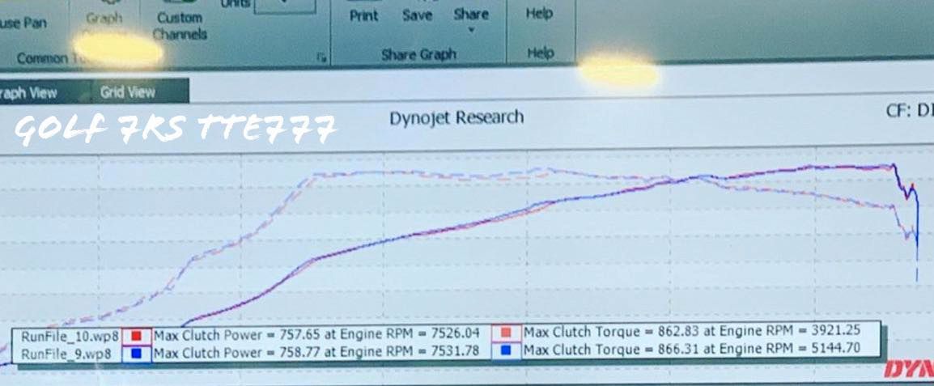Activate the Mouse Pan tool
The height and width of the screenshot is (386, 934).
[23, 23]
